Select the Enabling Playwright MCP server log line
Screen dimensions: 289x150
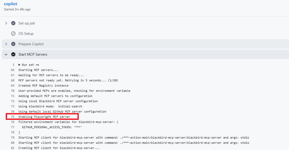coord(44,117)
